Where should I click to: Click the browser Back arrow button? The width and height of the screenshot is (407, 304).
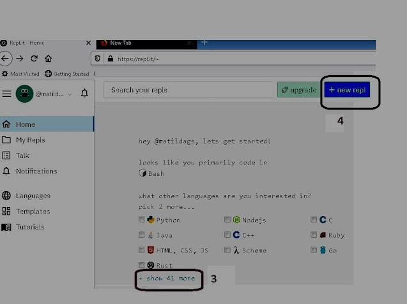[x=5, y=59]
